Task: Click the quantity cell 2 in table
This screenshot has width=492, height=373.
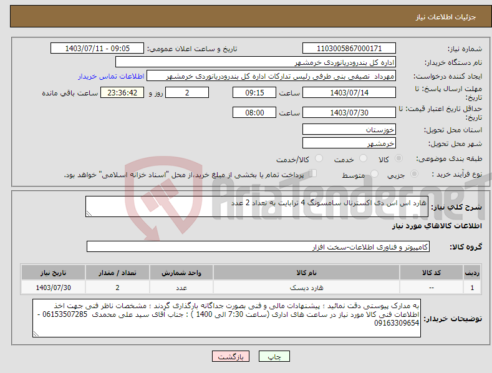Action: tap(117, 288)
